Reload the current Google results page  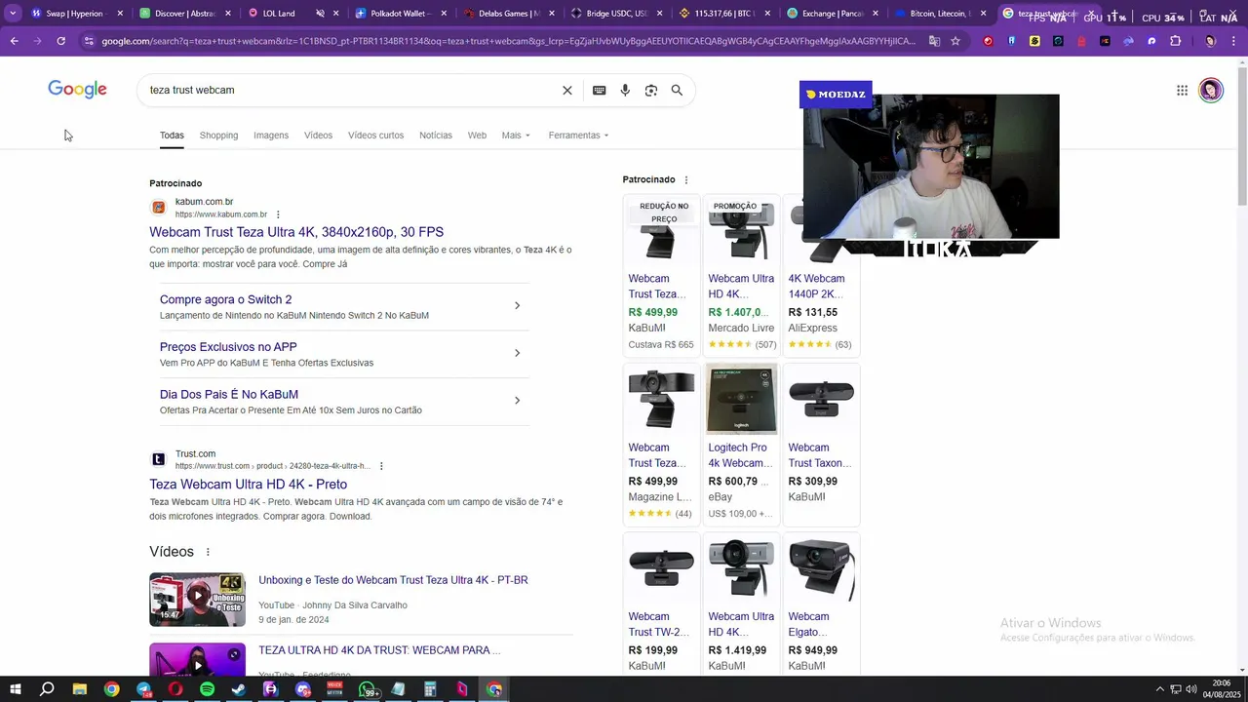(x=60, y=41)
